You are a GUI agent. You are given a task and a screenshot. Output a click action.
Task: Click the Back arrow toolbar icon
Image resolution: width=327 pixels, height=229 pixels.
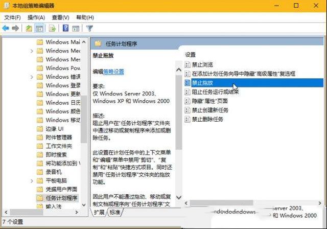click(6, 28)
